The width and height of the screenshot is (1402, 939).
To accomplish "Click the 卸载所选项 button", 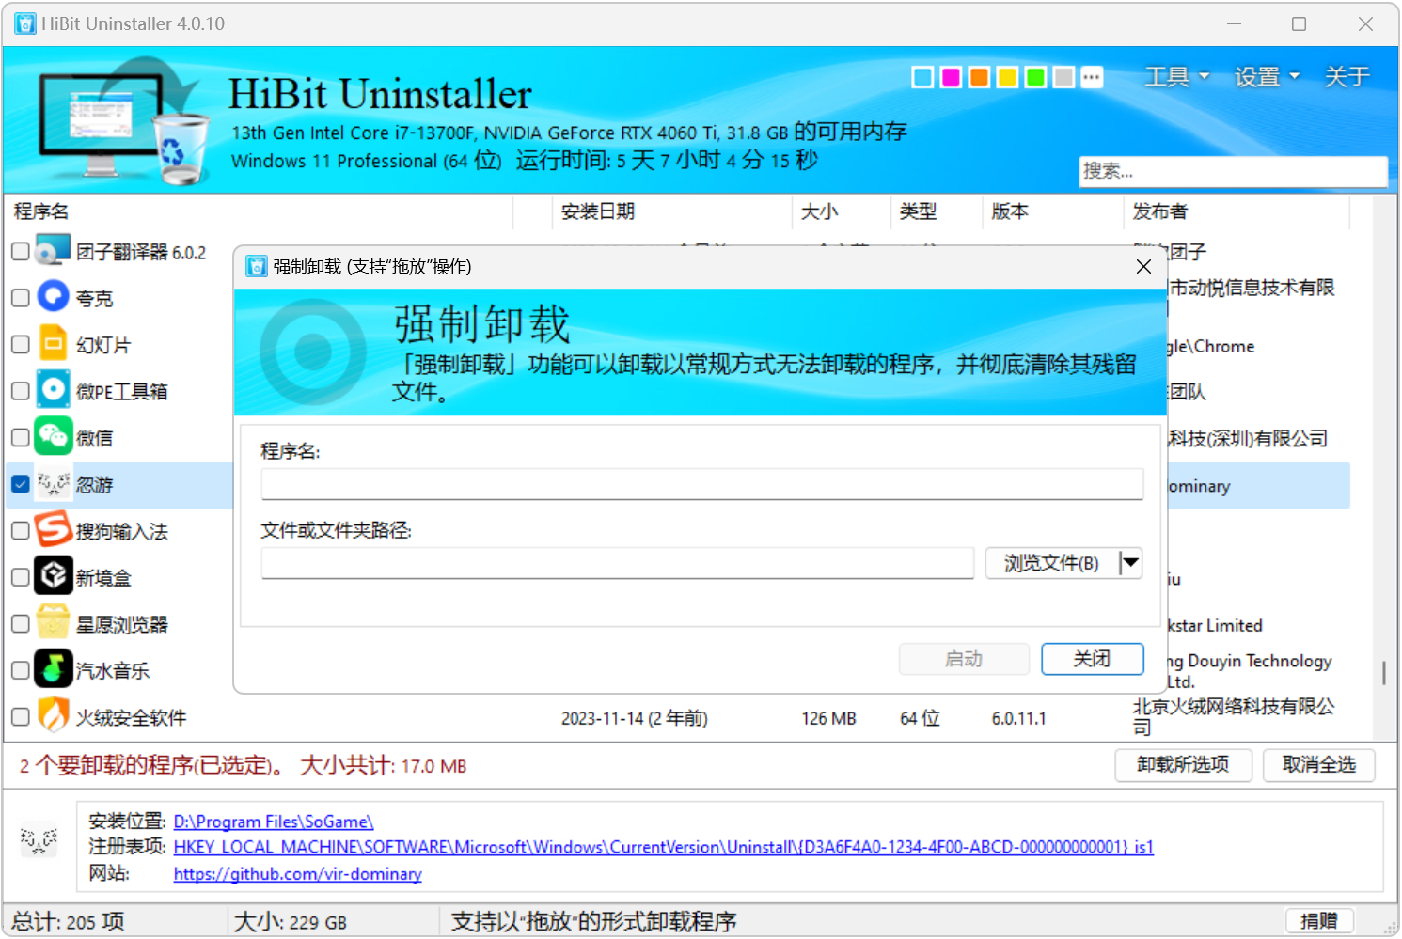I will click(1183, 765).
